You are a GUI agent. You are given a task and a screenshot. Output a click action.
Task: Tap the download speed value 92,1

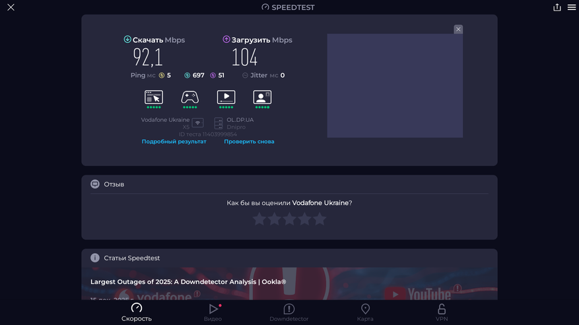pos(148,57)
